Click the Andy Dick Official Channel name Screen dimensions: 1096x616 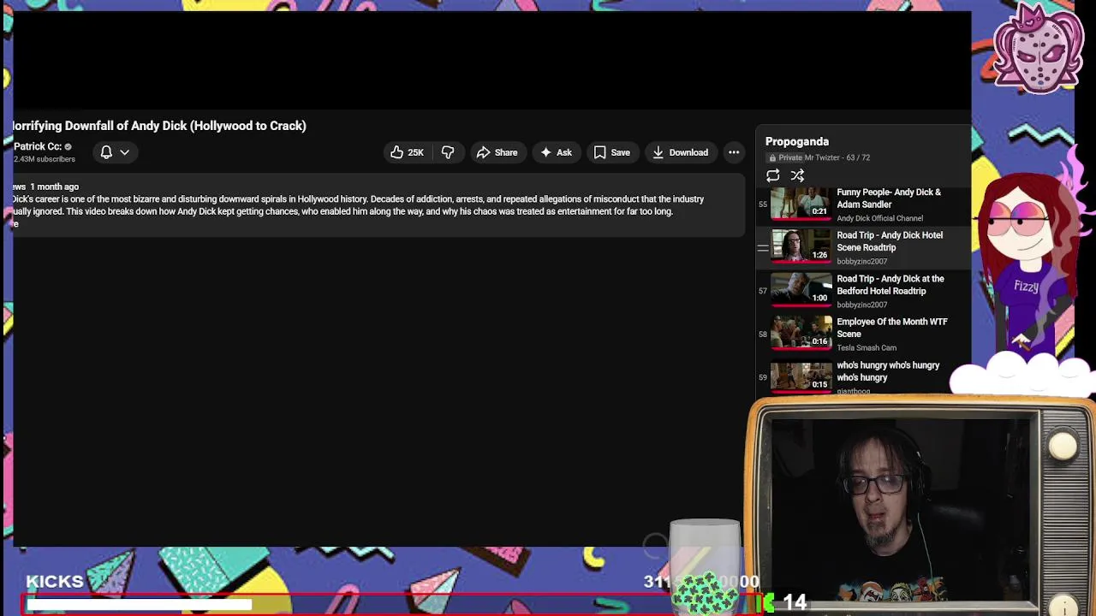(x=879, y=218)
